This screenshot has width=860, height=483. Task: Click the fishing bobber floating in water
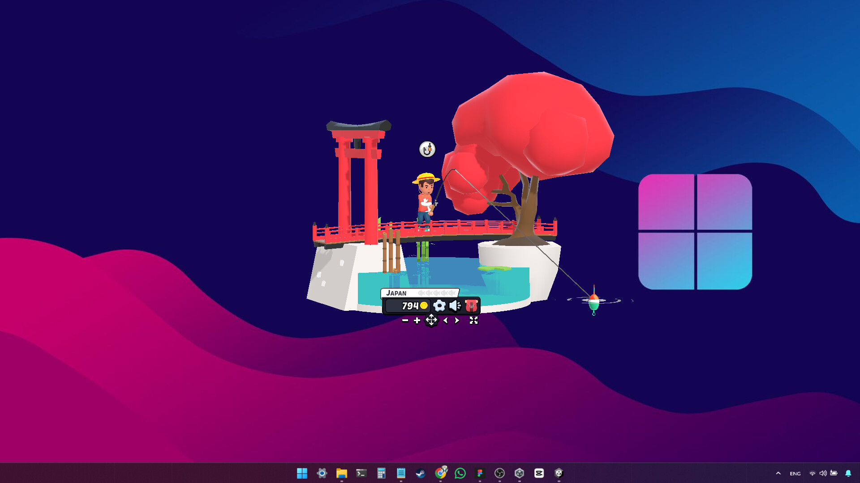coord(594,301)
